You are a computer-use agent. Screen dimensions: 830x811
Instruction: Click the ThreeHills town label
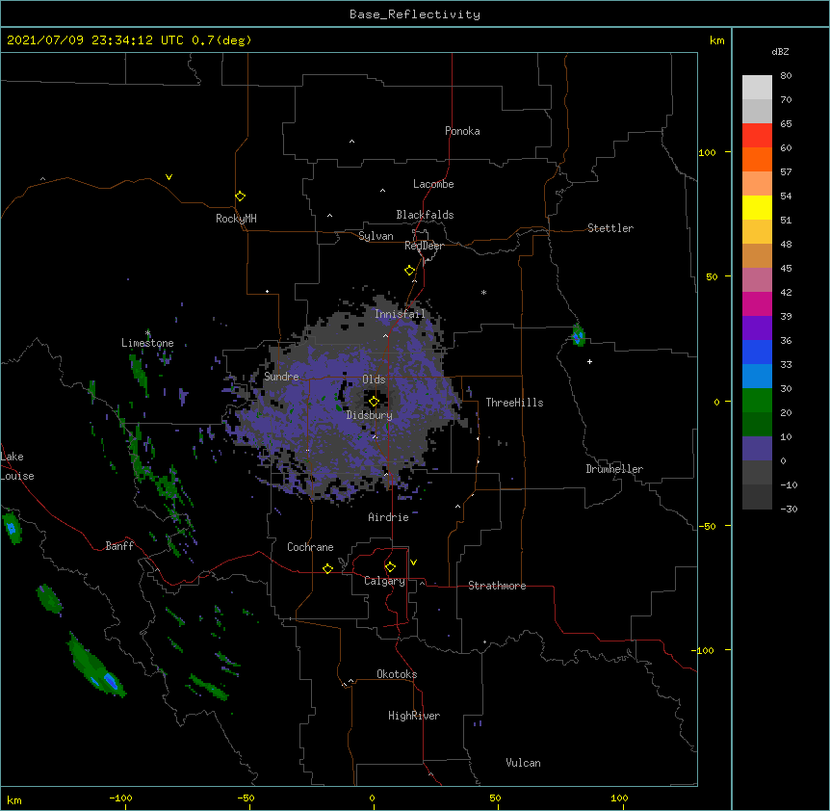click(x=514, y=403)
